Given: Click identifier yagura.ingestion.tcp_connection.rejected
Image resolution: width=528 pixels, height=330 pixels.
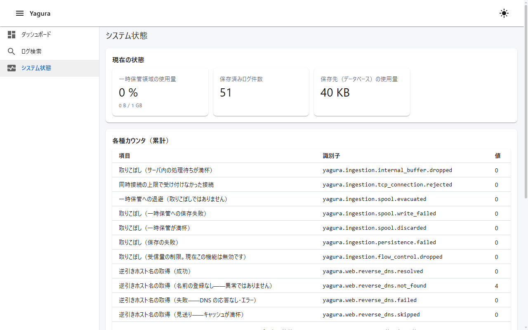Looking at the screenshot, I should coord(387,184).
